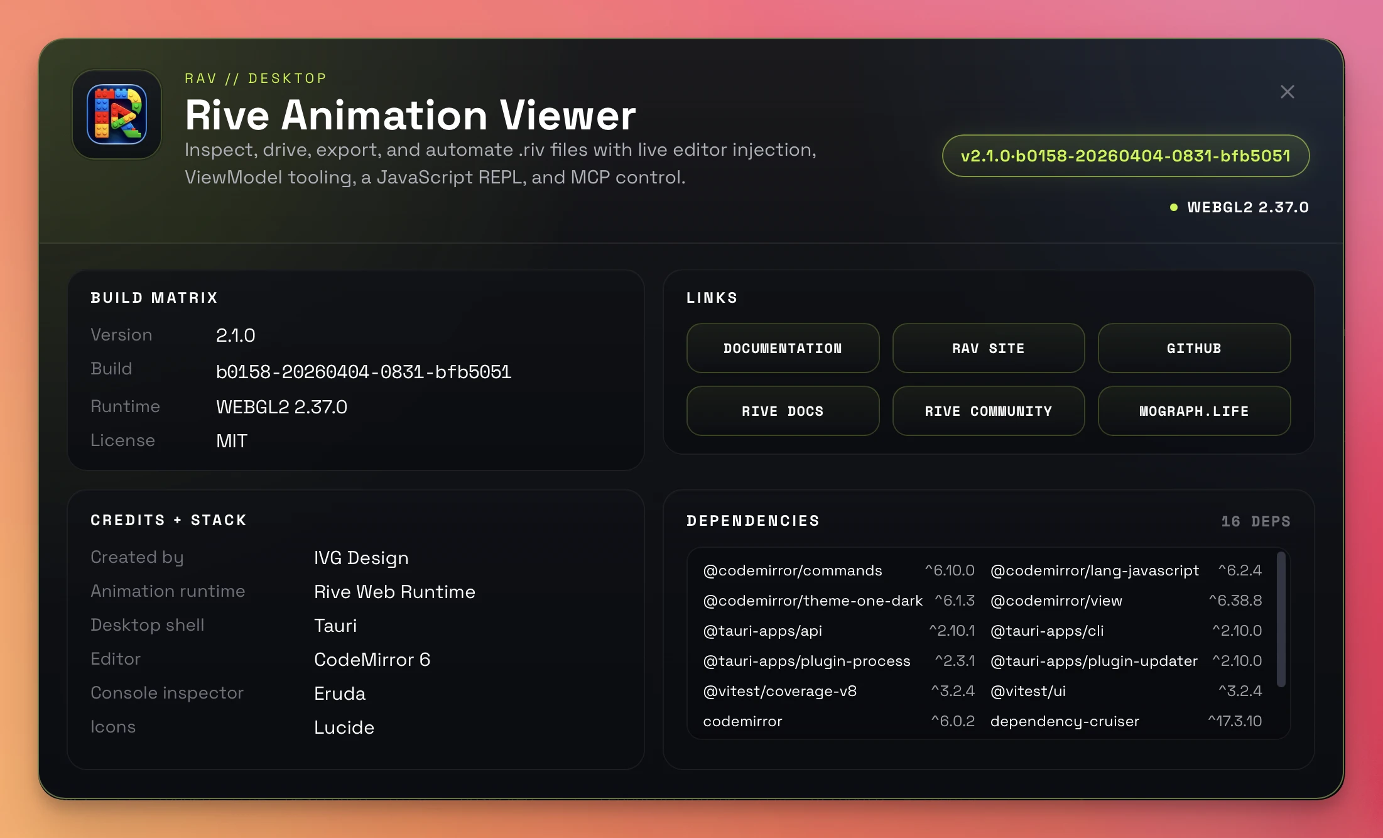Click the Eruda console inspector credit
Screen dimensions: 1383x838
340,694
